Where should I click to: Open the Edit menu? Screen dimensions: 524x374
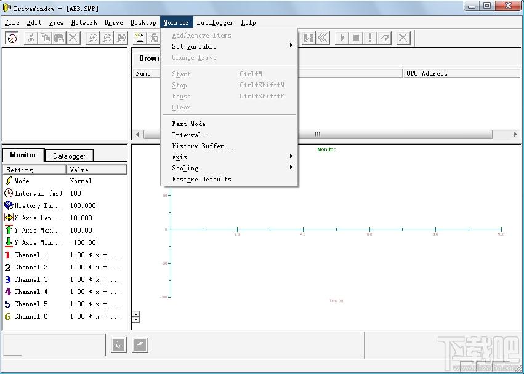pos(34,22)
